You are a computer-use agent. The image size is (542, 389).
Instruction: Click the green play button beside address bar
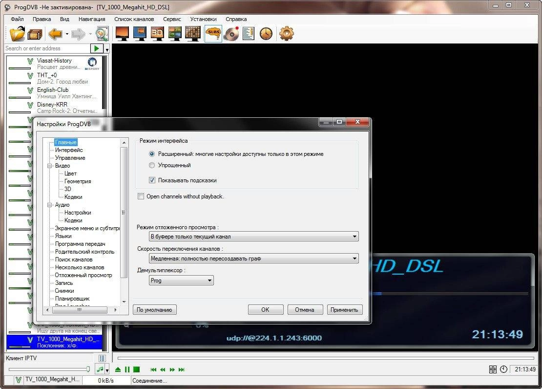(x=97, y=48)
